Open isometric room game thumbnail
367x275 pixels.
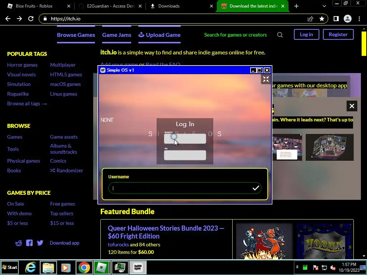(330, 147)
